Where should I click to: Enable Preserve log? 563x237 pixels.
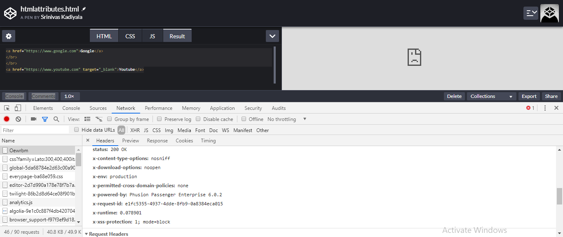pos(159,119)
